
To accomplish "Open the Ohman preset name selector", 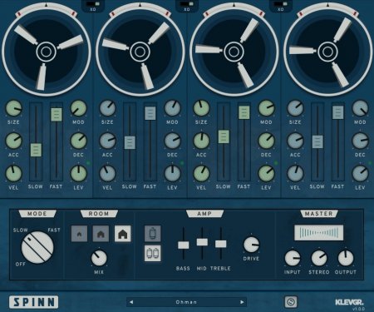I will (x=186, y=302).
